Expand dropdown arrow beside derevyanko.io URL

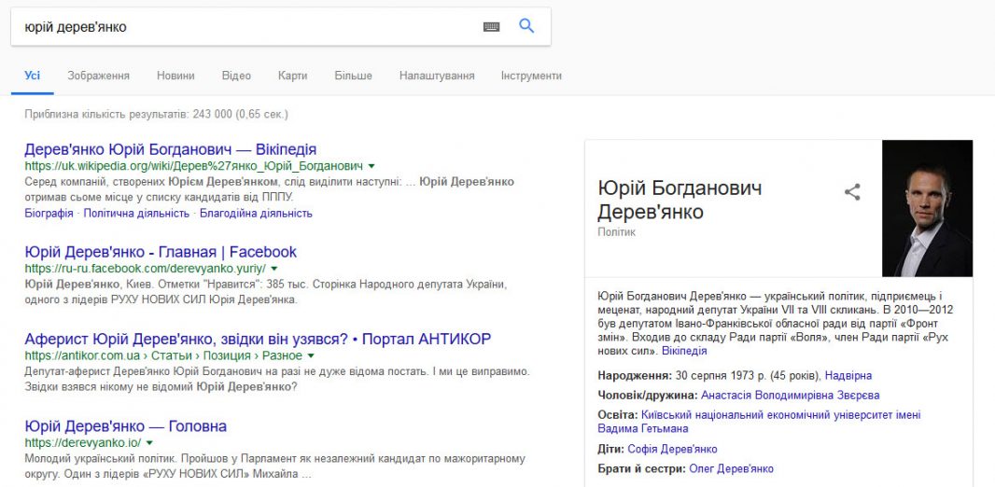(x=149, y=442)
